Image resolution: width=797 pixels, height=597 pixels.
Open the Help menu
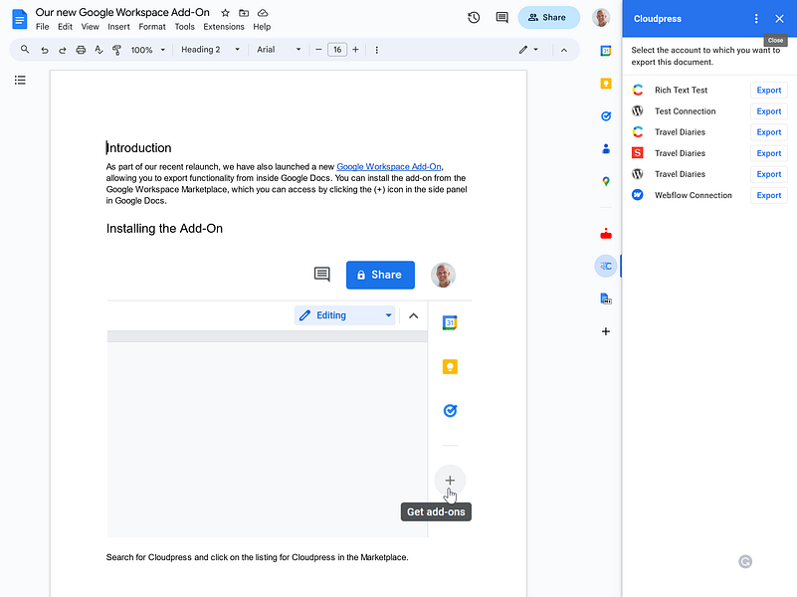262,27
